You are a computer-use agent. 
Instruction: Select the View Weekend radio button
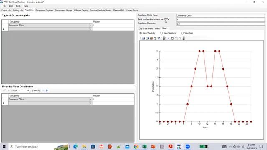coord(161,33)
